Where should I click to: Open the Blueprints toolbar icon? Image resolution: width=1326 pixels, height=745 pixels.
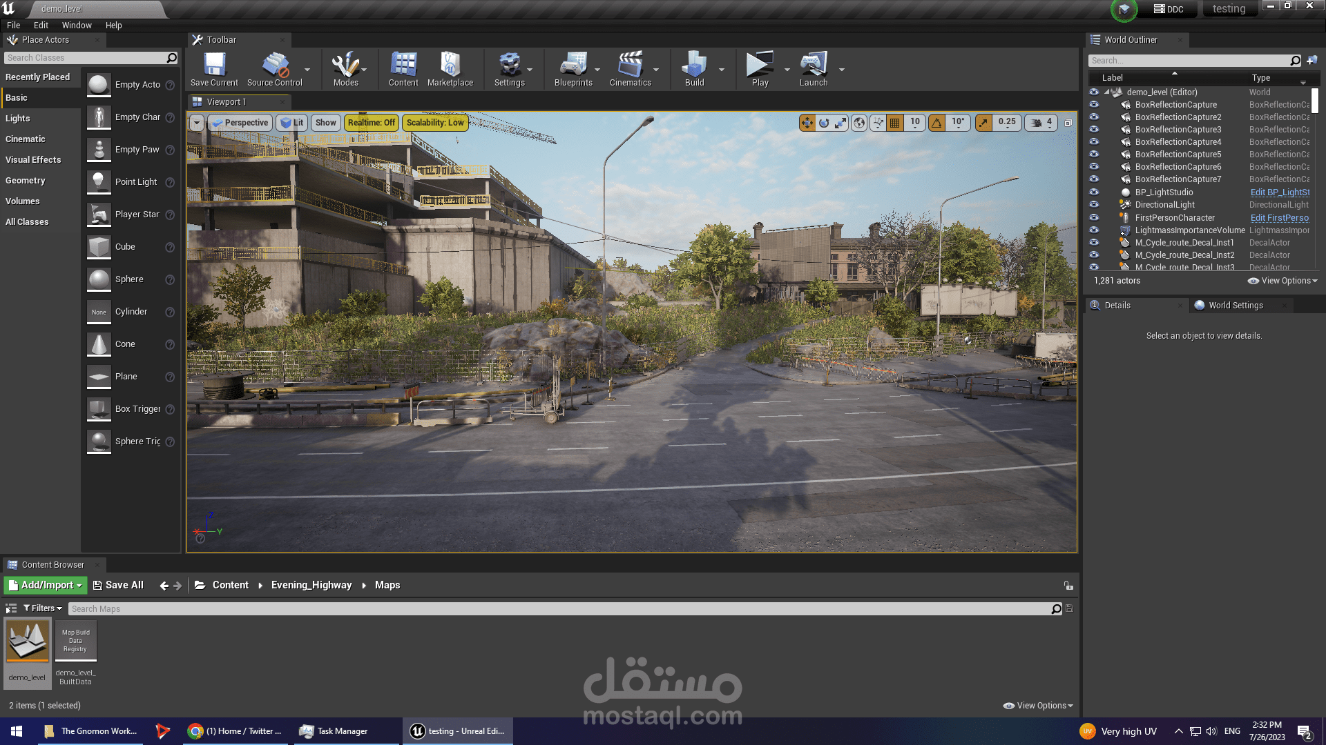click(573, 68)
